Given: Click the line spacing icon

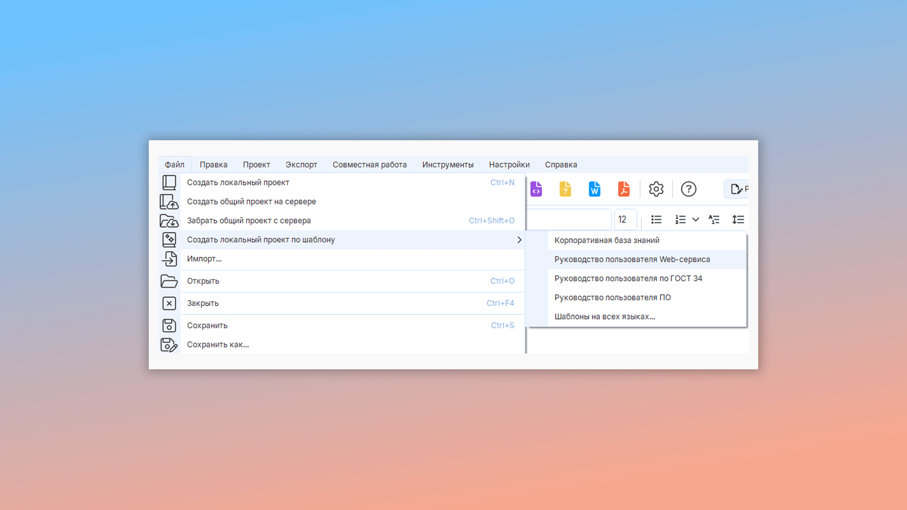Looking at the screenshot, I should click(x=738, y=220).
